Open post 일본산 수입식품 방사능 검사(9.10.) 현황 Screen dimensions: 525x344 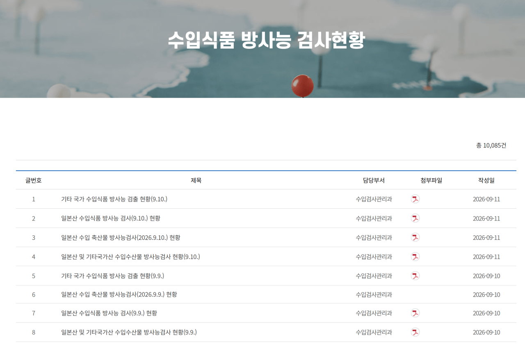(110, 218)
